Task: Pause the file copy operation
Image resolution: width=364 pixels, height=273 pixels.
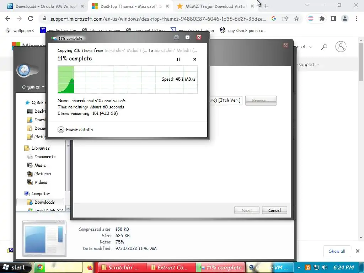Action: click(178, 59)
